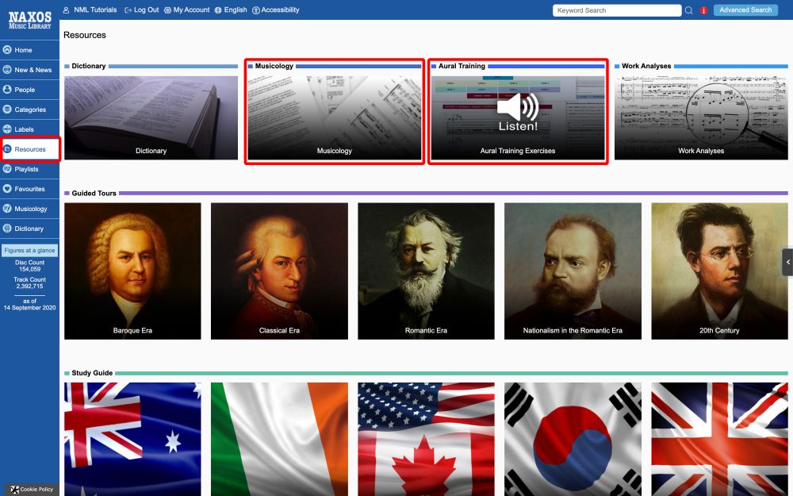Click the Study Guide section heading
793x496 pixels.
click(x=92, y=372)
